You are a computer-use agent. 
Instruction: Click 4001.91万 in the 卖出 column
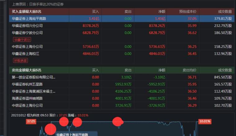123,98
